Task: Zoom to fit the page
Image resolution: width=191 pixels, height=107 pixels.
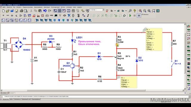Action: tap(153, 11)
